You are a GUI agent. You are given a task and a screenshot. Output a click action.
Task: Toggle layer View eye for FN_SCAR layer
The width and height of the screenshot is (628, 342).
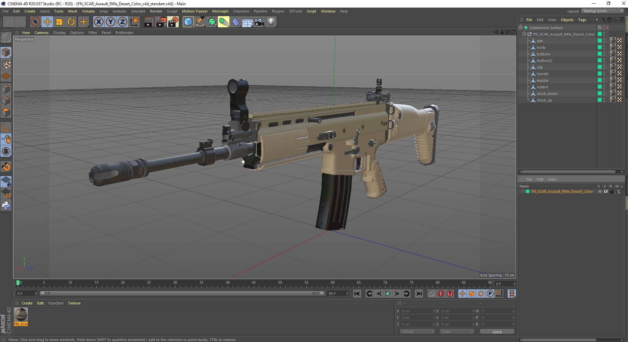(x=606, y=191)
